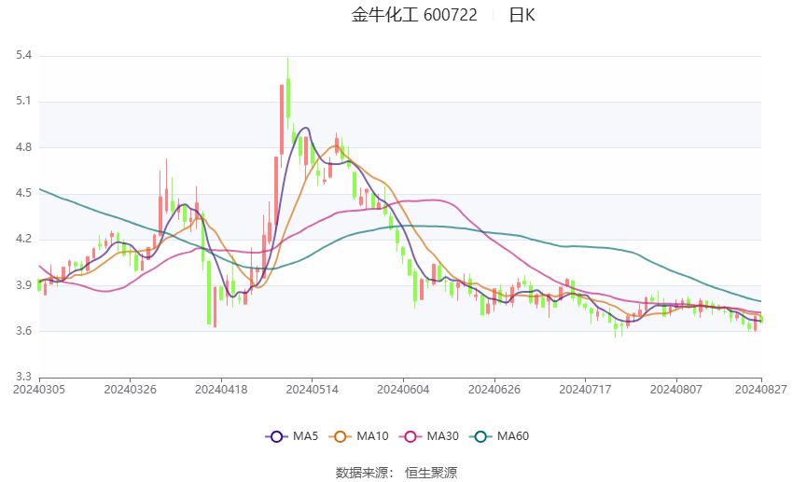This screenshot has height=482, width=793.
Task: Click x-axis date label 20240807
Action: (676, 390)
